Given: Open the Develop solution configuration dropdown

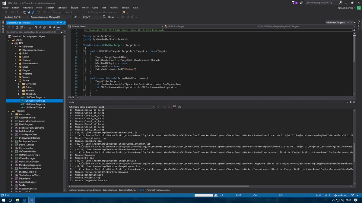Looking at the screenshot, I should [x=58, y=12].
